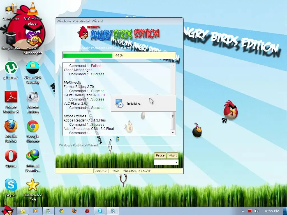Click 'AdobePhotoshop CS6.13.0 Final' log entry
Screen dimensions: 287x215
(89, 129)
